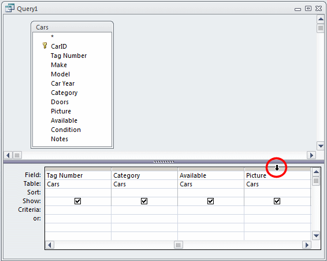Click the Available field cell in grid
The height and width of the screenshot is (261, 327).
(211, 175)
